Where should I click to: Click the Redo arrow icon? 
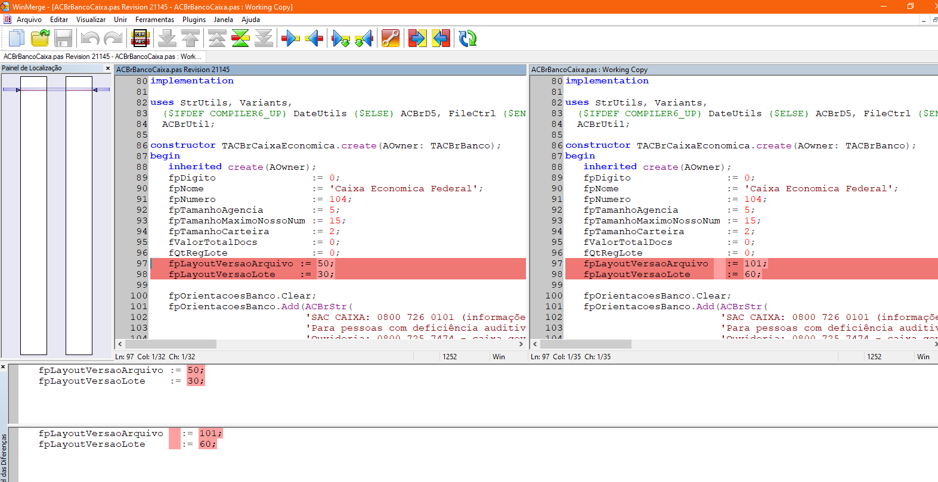(113, 39)
